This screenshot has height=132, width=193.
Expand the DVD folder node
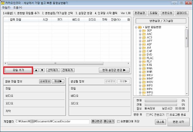tap(140, 55)
